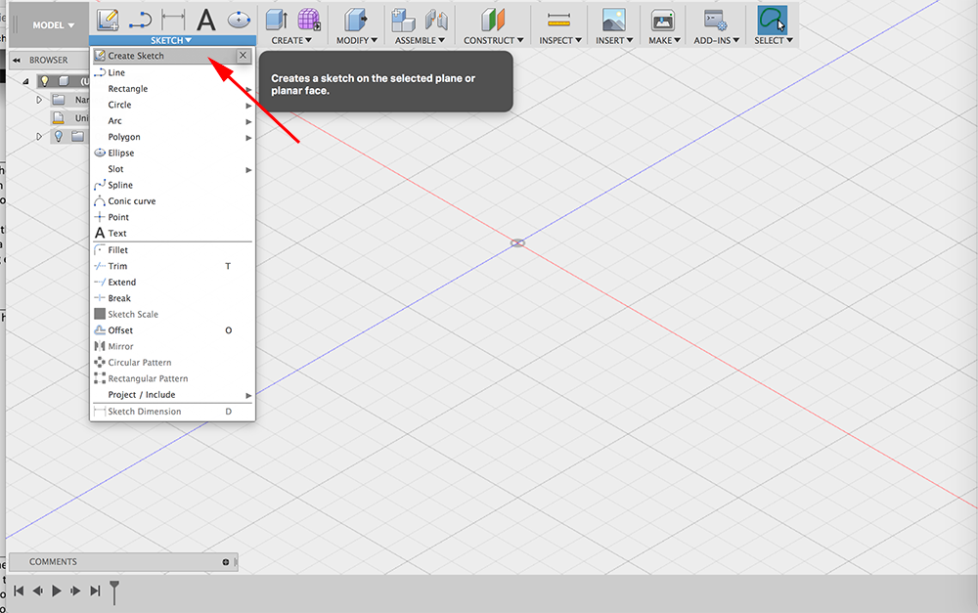This screenshot has height=613, width=978.
Task: Click the Create Form purple grid icon
Action: pyautogui.click(x=309, y=20)
